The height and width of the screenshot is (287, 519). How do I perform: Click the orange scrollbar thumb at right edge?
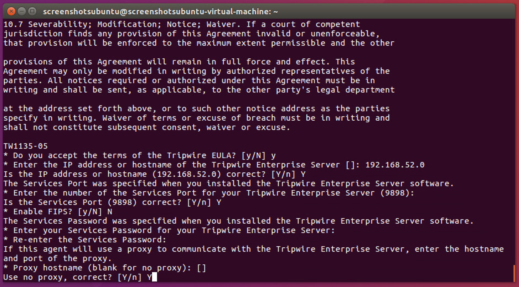click(x=514, y=273)
